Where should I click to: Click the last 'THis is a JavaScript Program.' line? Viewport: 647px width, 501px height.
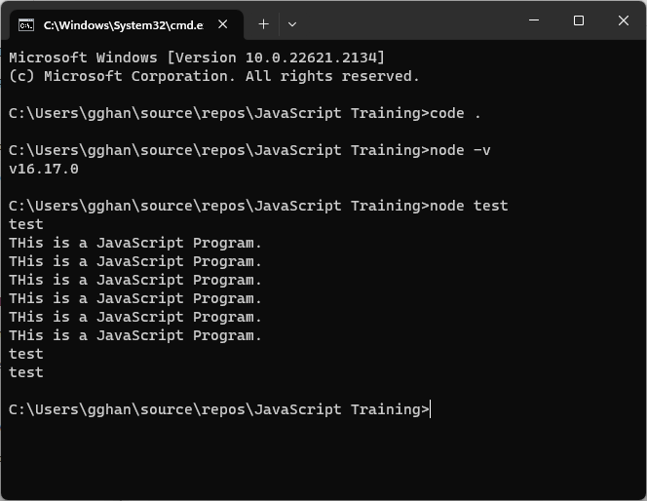(x=135, y=335)
